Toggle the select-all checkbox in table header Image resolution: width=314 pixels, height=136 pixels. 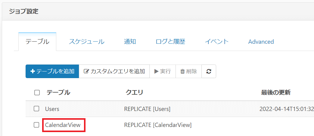(37, 93)
